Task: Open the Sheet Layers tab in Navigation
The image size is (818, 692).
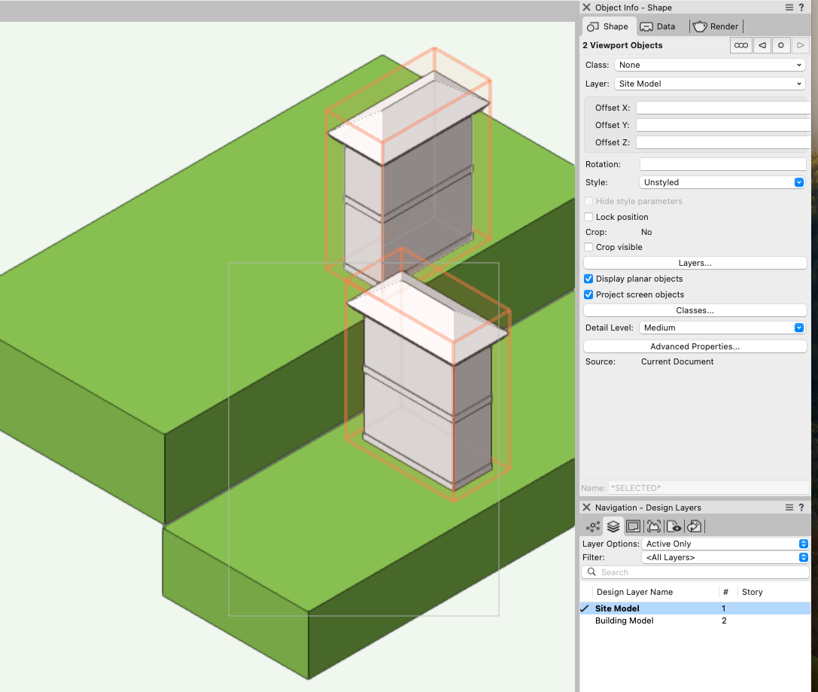Action: pos(633,526)
